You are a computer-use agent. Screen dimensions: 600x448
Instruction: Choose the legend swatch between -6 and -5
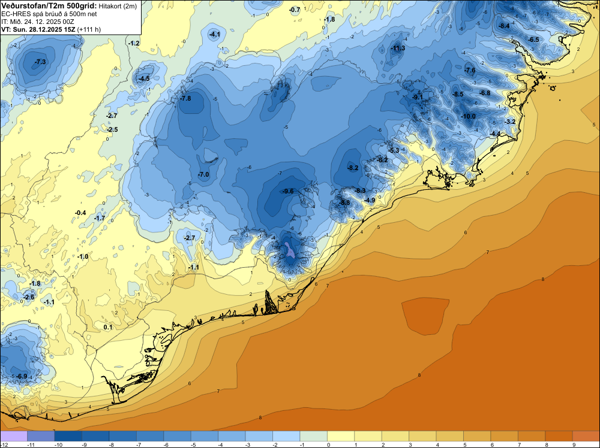coord(177,436)
